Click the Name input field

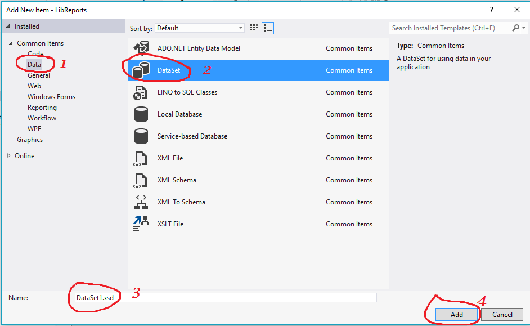[225, 297]
